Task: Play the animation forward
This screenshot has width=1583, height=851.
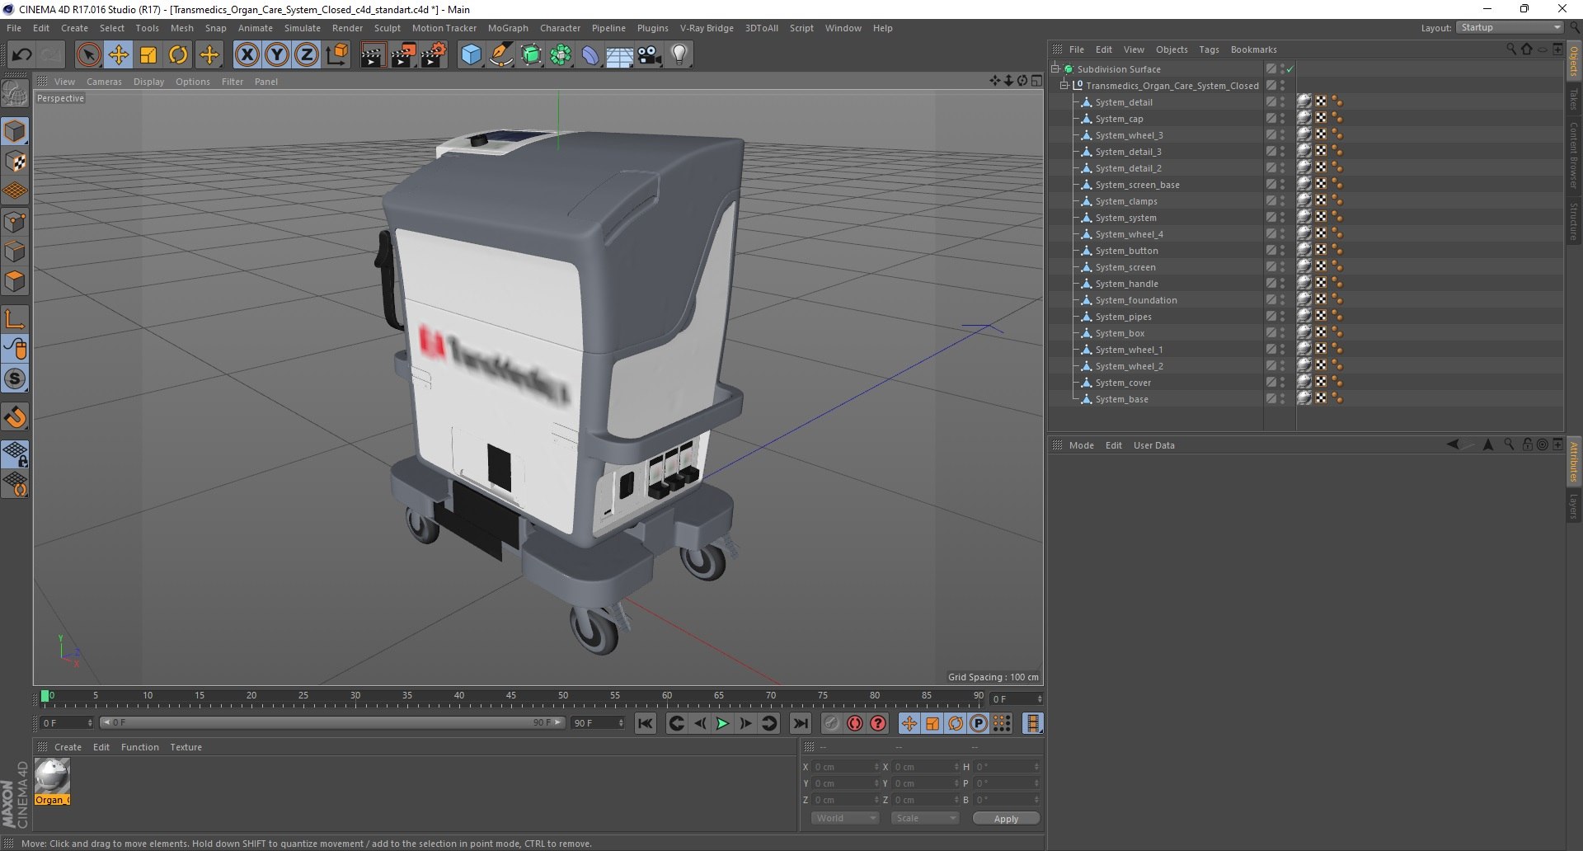Action: 722,723
